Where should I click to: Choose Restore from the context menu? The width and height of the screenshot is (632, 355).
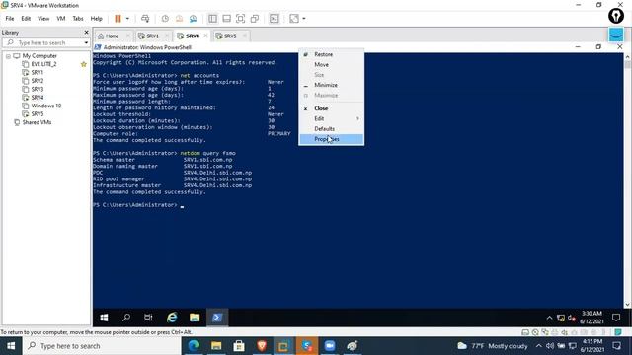point(332,54)
